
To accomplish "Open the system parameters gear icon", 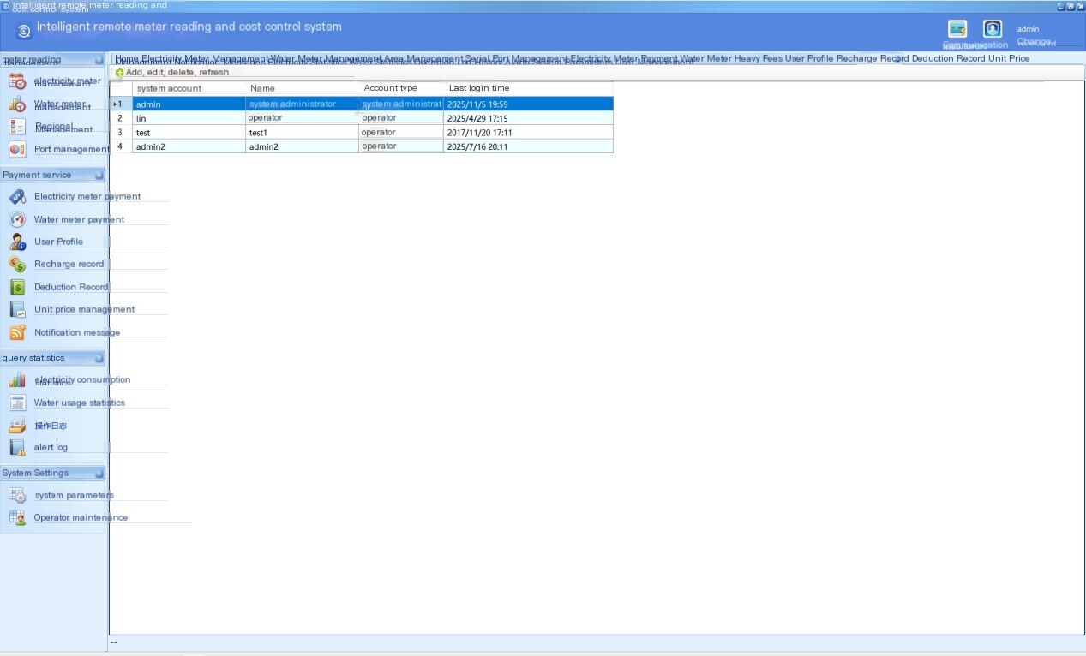I will (x=17, y=495).
